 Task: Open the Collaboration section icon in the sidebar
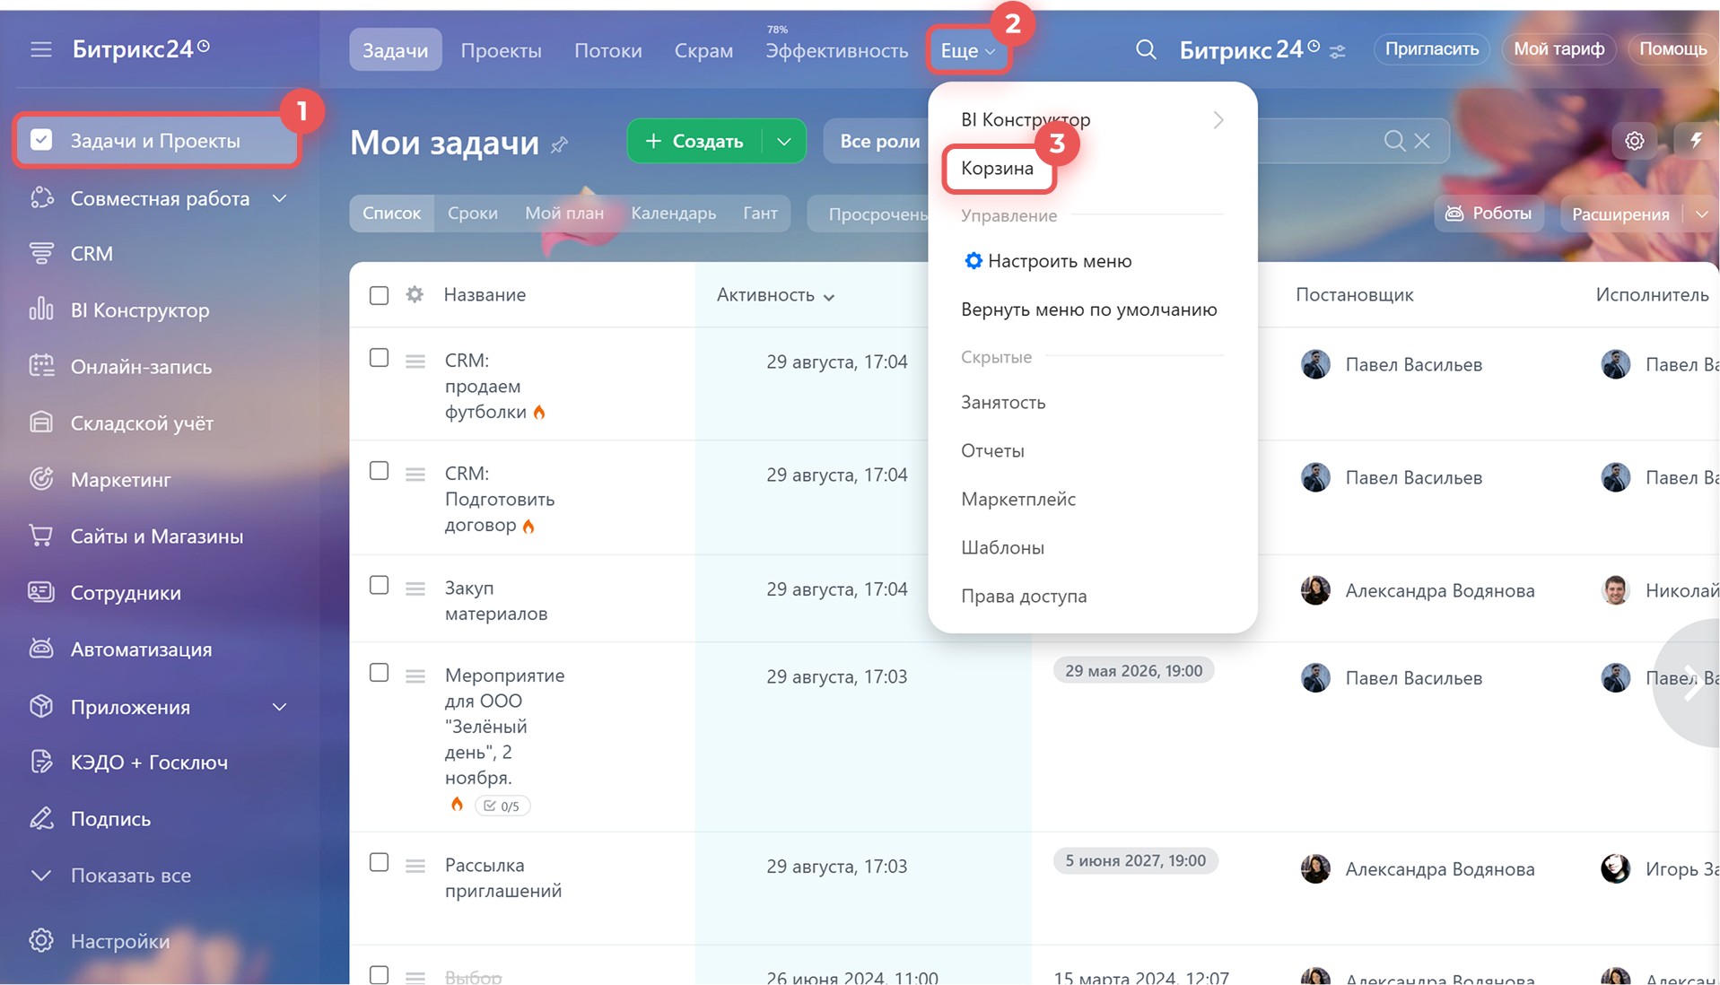41,198
